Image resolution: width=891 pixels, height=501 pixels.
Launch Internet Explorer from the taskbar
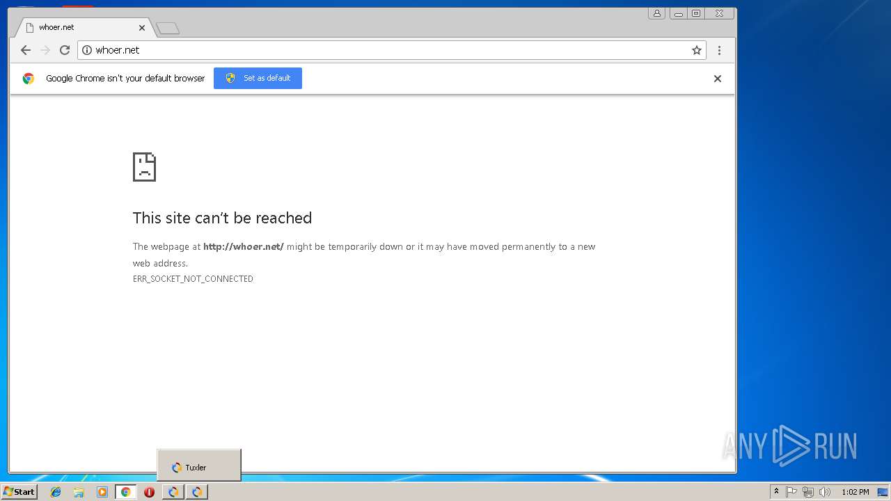tap(56, 492)
